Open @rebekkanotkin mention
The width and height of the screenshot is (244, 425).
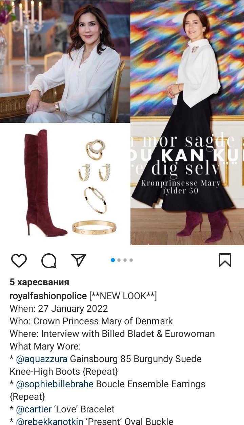coord(49,422)
